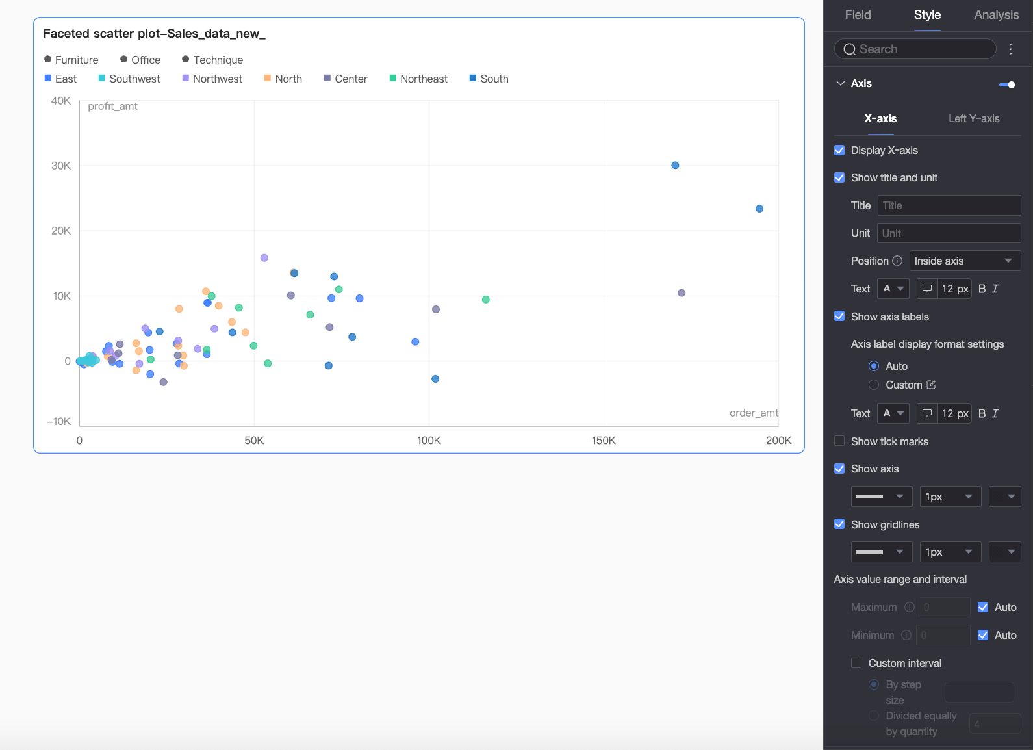
Task: Open the gridlines line style dropdown
Action: coord(882,552)
